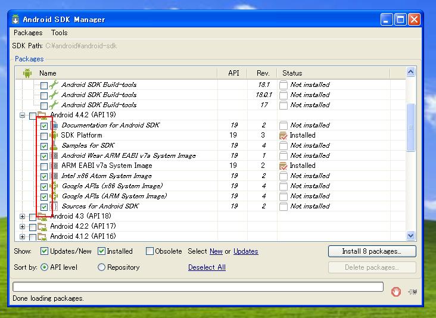
Task: Click Intel x86 Atom System Image icon
Action: coord(54,176)
